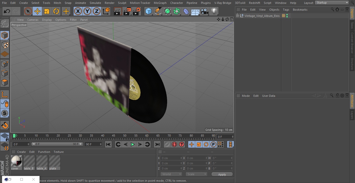
Task: Select the Rotate tool
Action: [56, 11]
